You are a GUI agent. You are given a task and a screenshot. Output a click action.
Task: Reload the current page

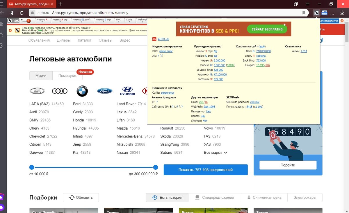(22, 13)
